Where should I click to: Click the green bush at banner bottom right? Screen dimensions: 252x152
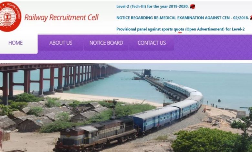click(207, 141)
